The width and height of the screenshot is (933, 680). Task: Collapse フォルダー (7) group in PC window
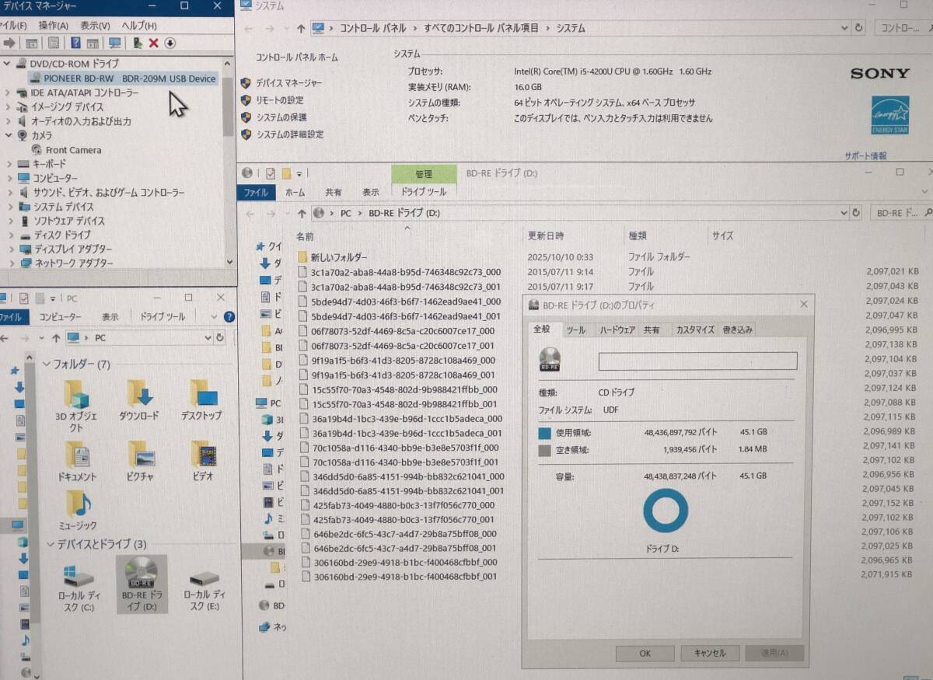[x=47, y=364]
